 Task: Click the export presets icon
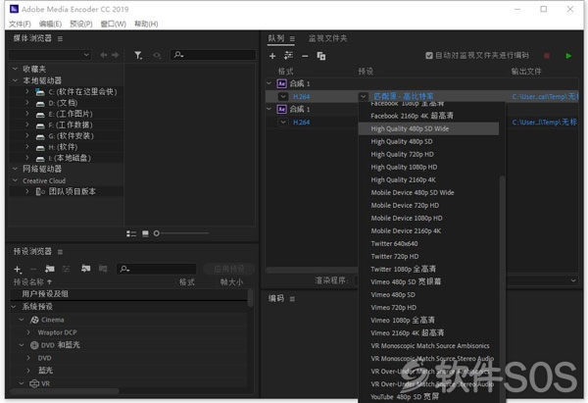point(103,269)
